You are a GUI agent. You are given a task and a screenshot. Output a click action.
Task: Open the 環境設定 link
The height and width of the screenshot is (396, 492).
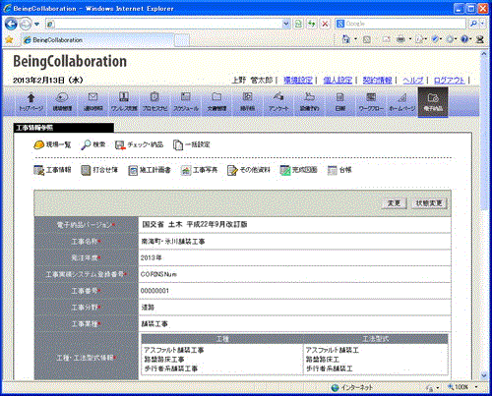298,80
